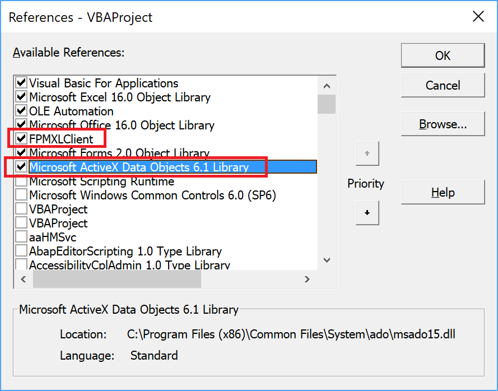Click the left arrow of horizontal scrollbar
The width and height of the screenshot is (498, 391).
pos(23,278)
